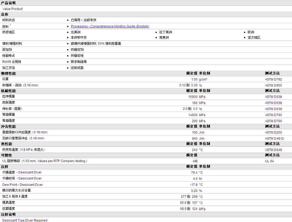Select the 186 MPa tensile strength value
The image size is (292, 222).
(199, 103)
